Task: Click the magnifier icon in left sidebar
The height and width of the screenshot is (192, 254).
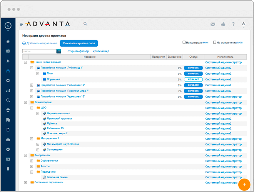Action: click(8, 100)
